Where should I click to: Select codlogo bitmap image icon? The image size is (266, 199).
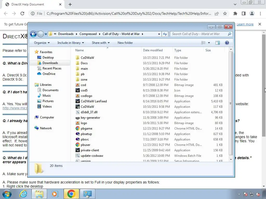click(77, 96)
